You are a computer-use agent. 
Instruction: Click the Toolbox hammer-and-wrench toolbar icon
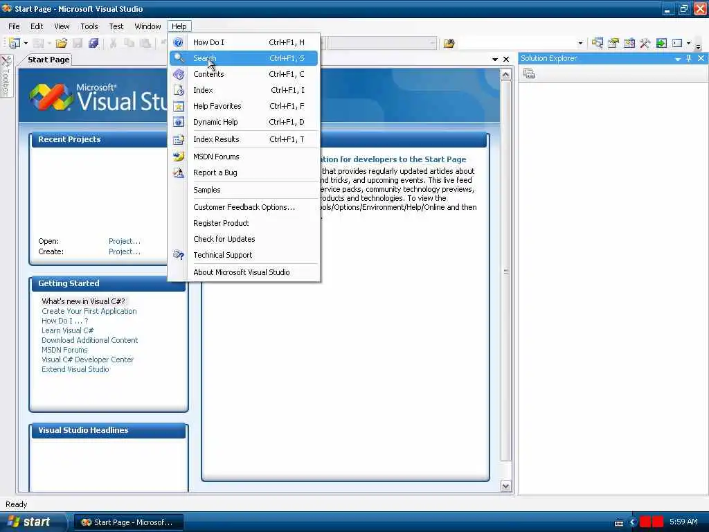pyautogui.click(x=645, y=43)
